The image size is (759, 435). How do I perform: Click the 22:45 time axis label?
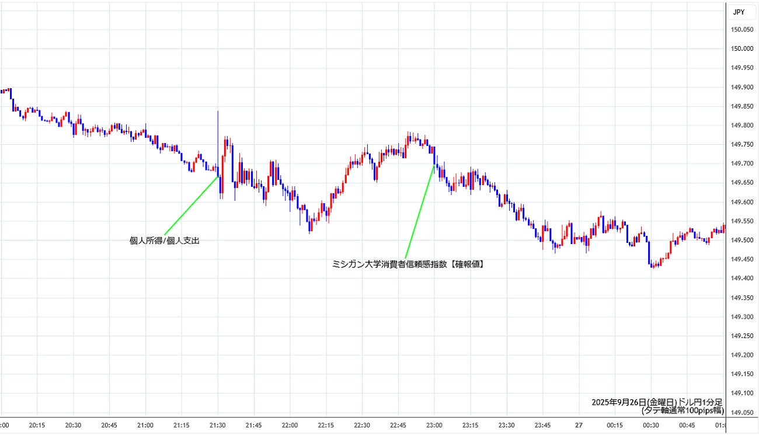coord(399,426)
